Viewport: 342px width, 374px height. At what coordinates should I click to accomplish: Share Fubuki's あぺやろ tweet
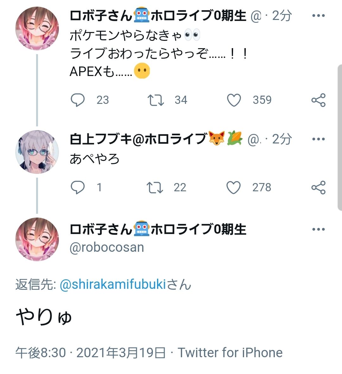[318, 187]
